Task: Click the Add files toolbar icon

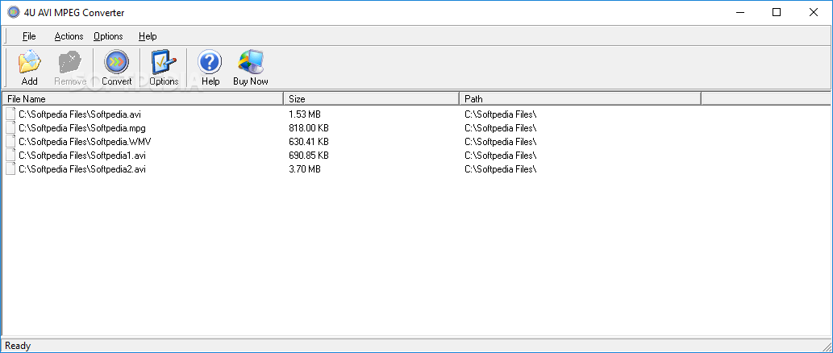Action: click(29, 62)
